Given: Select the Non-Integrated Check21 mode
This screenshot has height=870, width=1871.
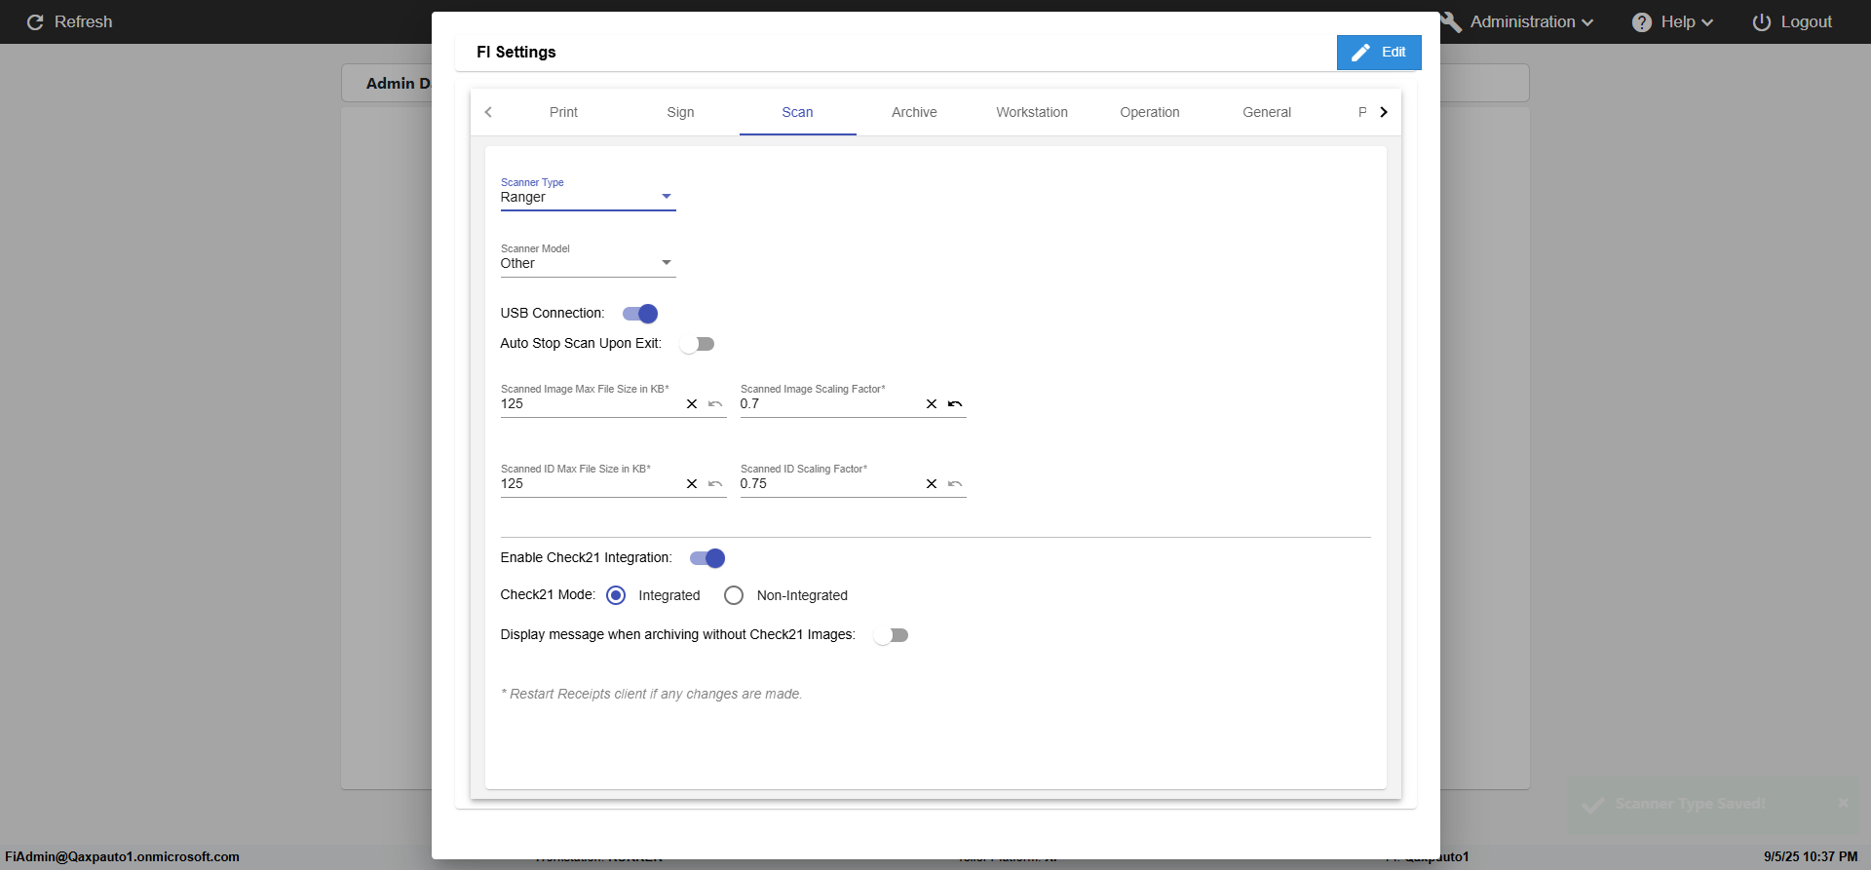Looking at the screenshot, I should [x=734, y=595].
